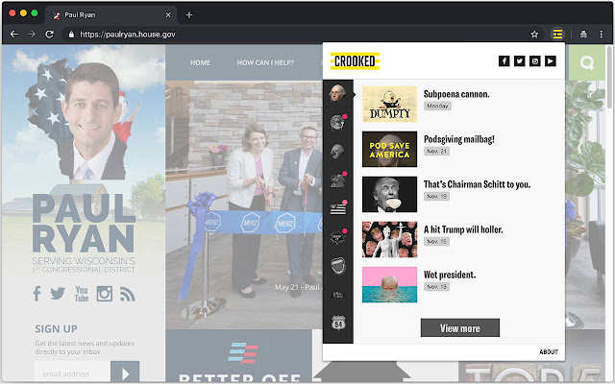The width and height of the screenshot is (615, 384).
Task: Close the Paul Ryan tab
Action: pyautogui.click(x=168, y=15)
